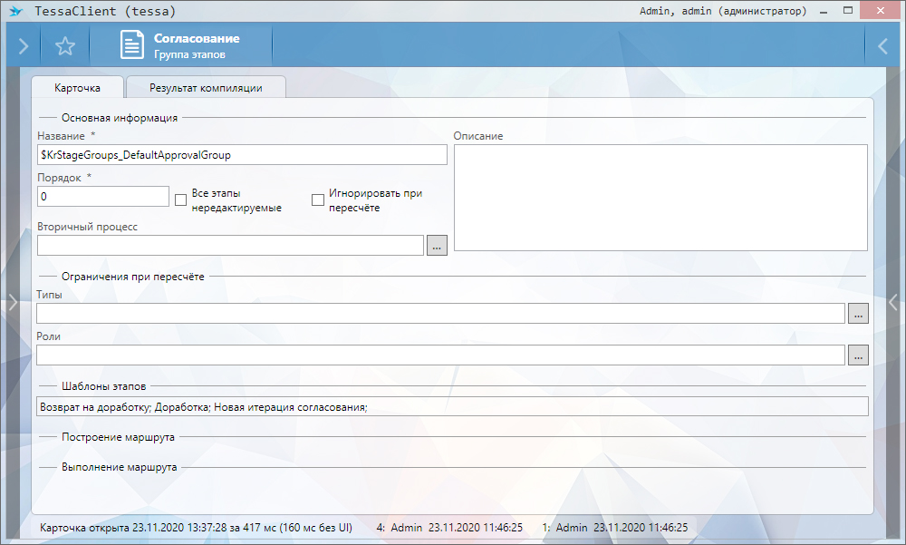Viewport: 906px width, 545px height.
Task: Enable the 'Все этапы нередактируемые' checkbox
Action: coord(180,200)
